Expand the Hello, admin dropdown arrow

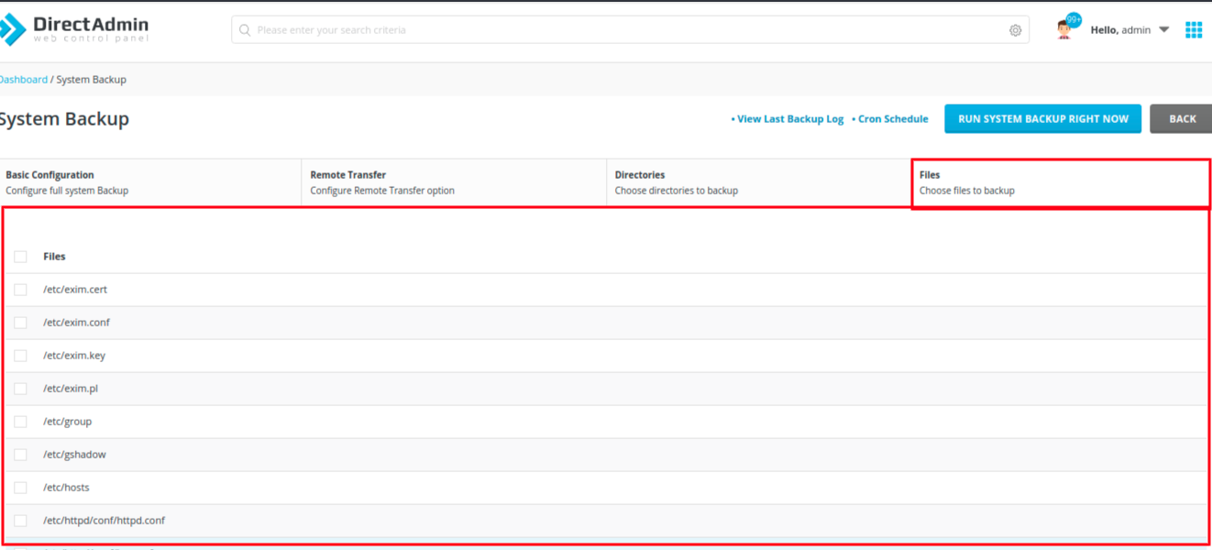click(x=1163, y=30)
